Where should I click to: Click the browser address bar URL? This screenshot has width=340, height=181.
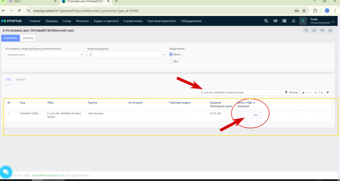(x=85, y=11)
